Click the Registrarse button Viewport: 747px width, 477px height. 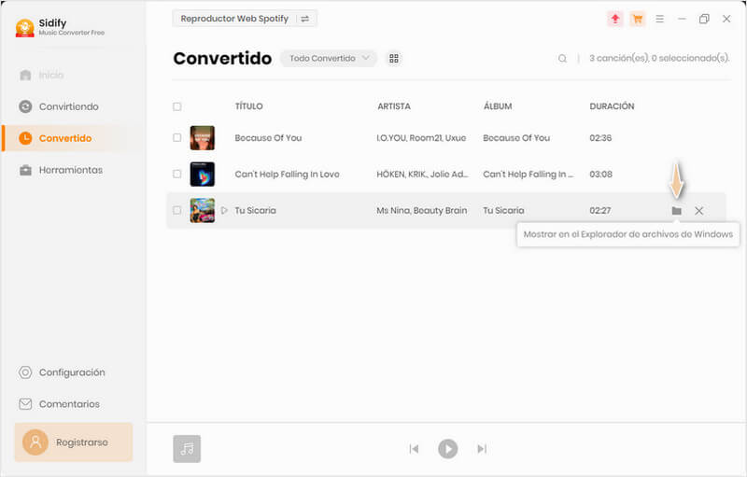(x=74, y=442)
